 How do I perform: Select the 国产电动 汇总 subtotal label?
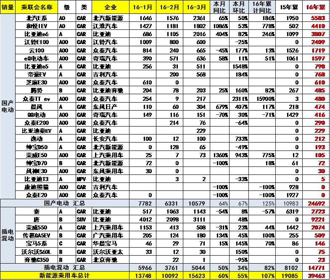[65, 203]
